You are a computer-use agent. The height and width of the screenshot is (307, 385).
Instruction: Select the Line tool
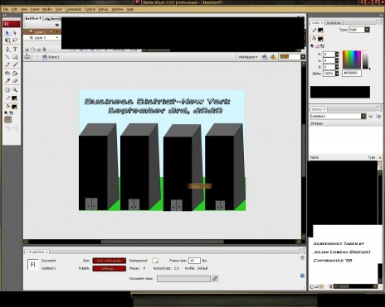point(7,57)
